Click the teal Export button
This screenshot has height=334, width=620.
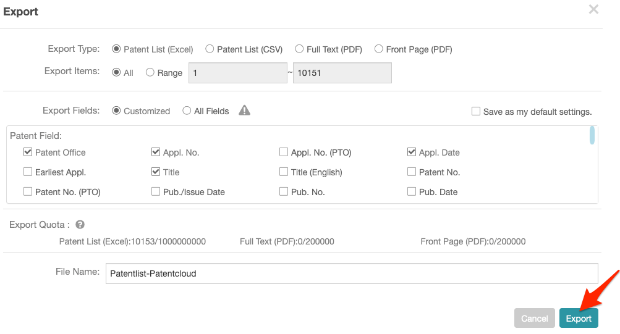(579, 318)
